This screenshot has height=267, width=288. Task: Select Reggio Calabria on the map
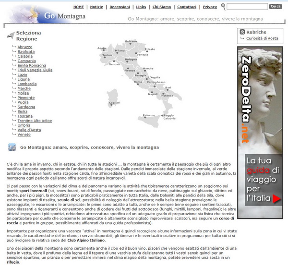[x=169, y=117]
